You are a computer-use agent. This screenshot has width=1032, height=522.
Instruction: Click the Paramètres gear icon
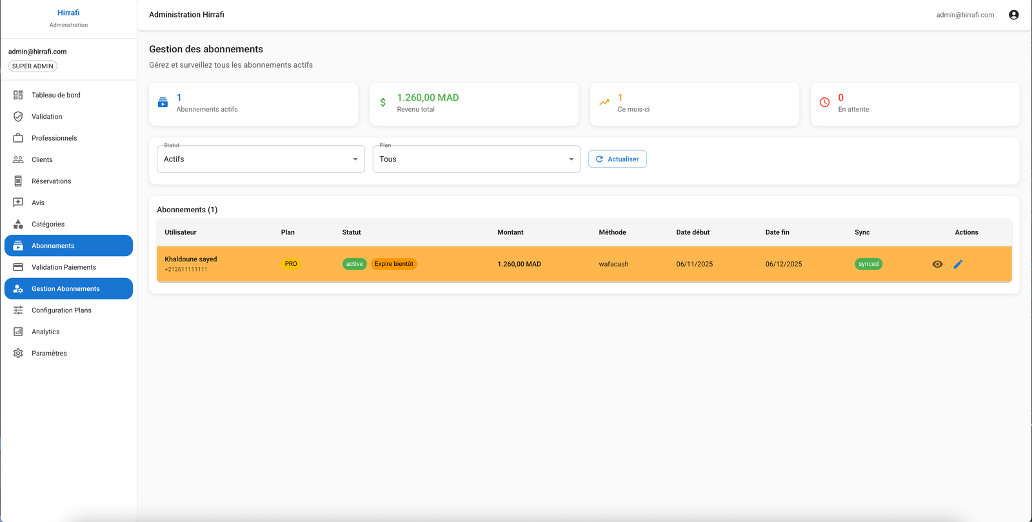[18, 354]
